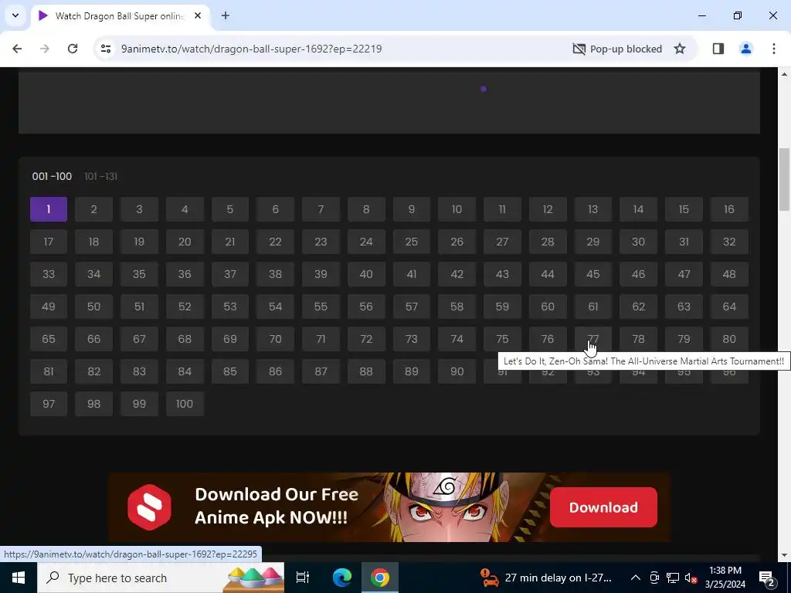Open Task View from the taskbar
The image size is (791, 593).
click(303, 578)
